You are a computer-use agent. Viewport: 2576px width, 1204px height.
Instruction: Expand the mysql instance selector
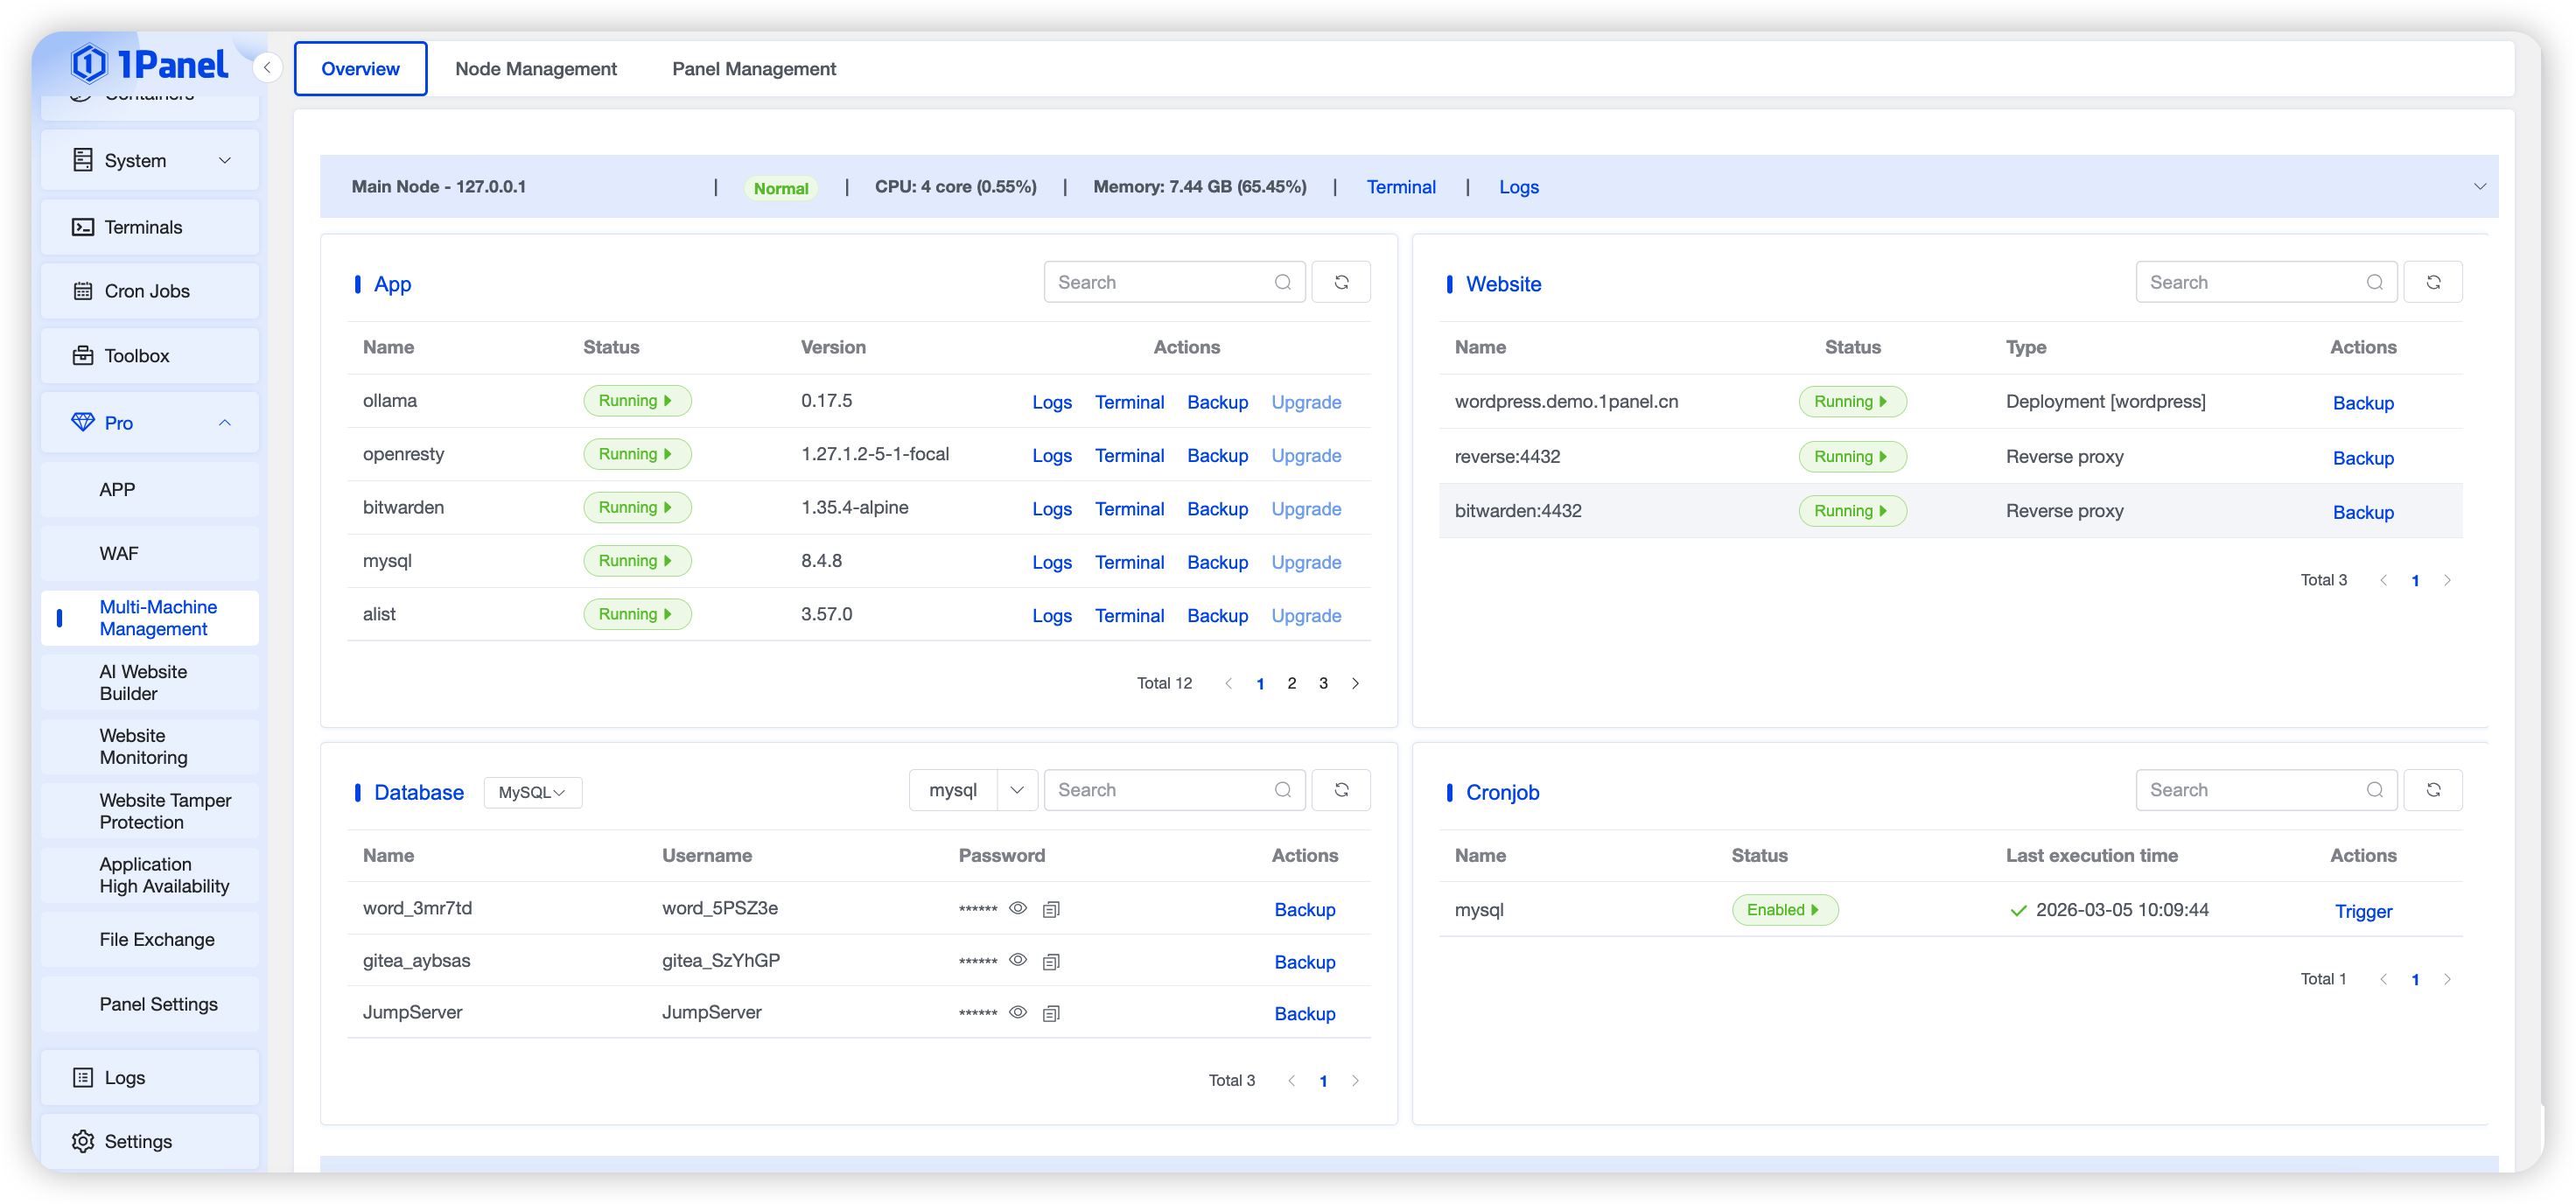[1016, 790]
